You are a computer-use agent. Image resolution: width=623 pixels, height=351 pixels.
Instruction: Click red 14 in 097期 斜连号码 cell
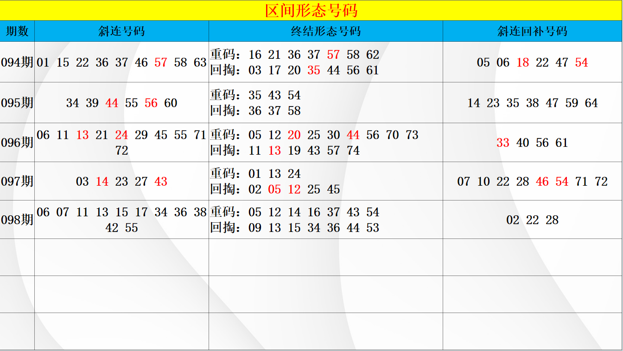(x=102, y=182)
